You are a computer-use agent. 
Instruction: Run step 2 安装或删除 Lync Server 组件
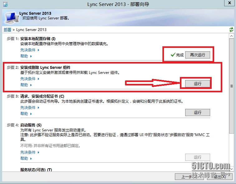(197, 84)
